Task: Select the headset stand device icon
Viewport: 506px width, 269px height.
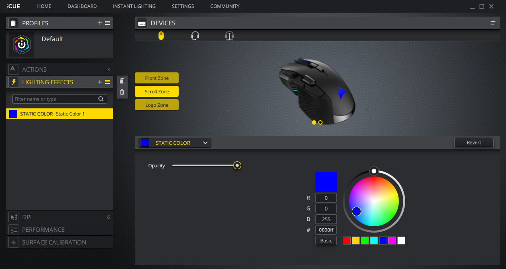Action: pos(229,36)
